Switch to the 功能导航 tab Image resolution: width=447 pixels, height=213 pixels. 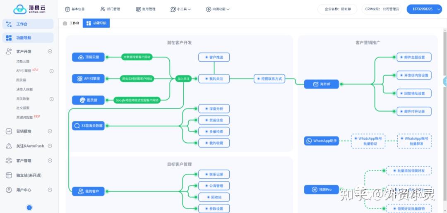[96, 24]
